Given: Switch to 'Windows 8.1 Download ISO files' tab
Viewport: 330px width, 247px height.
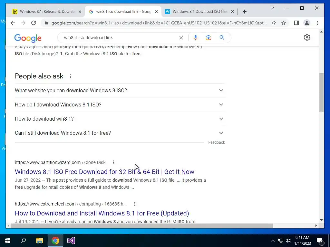Looking at the screenshot, I should point(199,12).
